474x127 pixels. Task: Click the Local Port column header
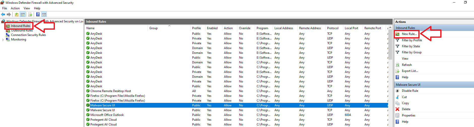coord(353,28)
